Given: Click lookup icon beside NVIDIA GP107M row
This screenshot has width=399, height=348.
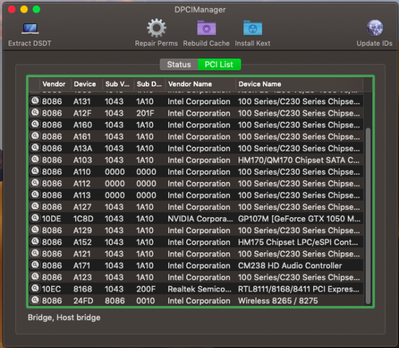Looking at the screenshot, I should pyautogui.click(x=35, y=218).
